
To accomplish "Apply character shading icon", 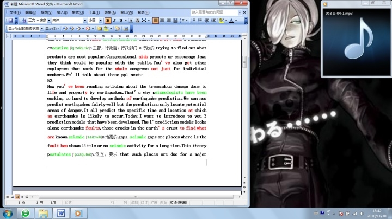I will click(x=137, y=21).
